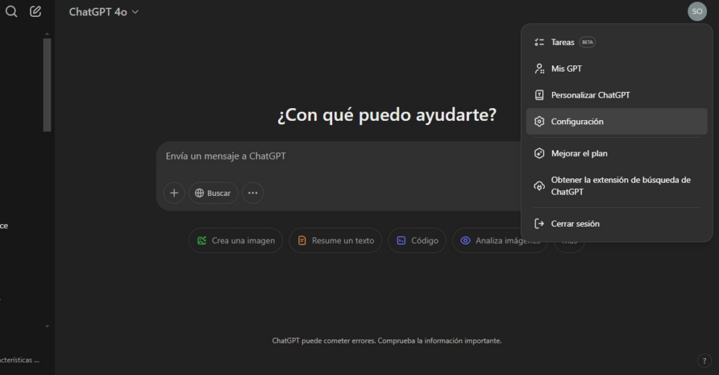Enable the Buscar web search button

coord(213,193)
